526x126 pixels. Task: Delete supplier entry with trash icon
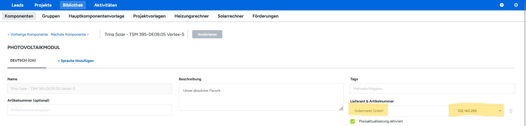[511, 111]
